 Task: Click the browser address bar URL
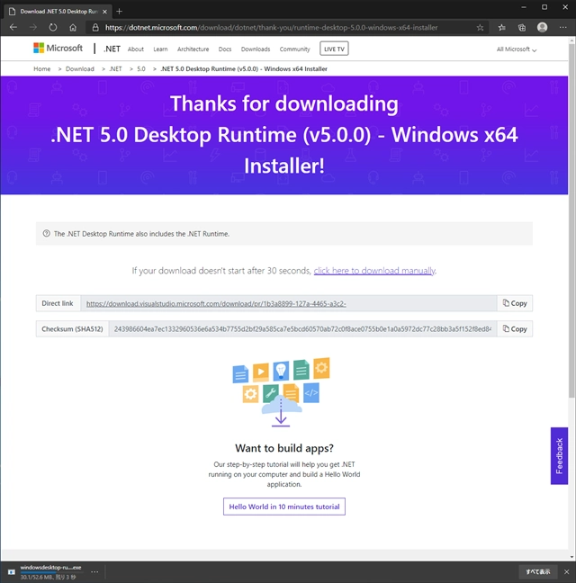point(271,28)
